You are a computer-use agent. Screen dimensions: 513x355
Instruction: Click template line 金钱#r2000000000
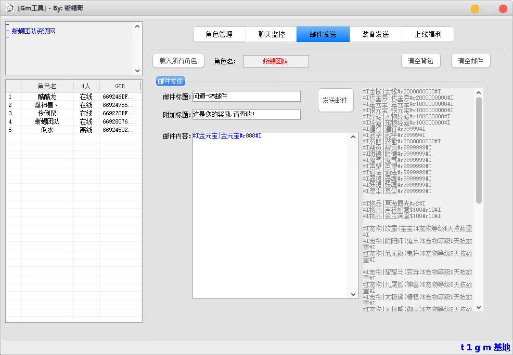point(402,91)
